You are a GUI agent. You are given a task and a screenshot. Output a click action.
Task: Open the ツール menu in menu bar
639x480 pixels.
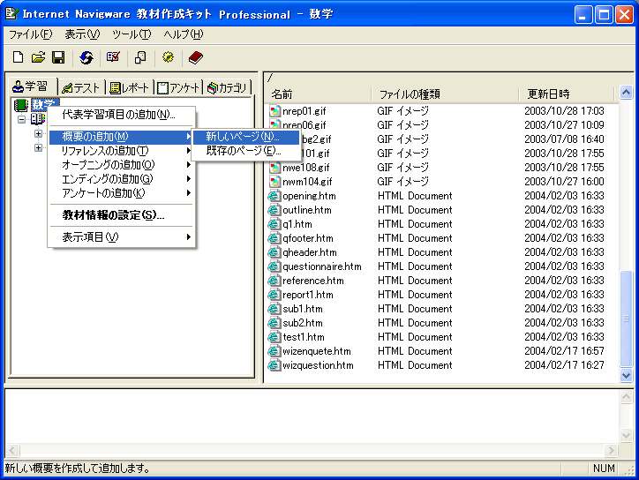[x=132, y=34]
